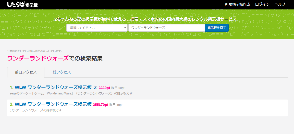Click description ワンダーランドウォーズの掲示板です
The width and height of the screenshot is (294, 134).
pyautogui.click(x=36, y=110)
